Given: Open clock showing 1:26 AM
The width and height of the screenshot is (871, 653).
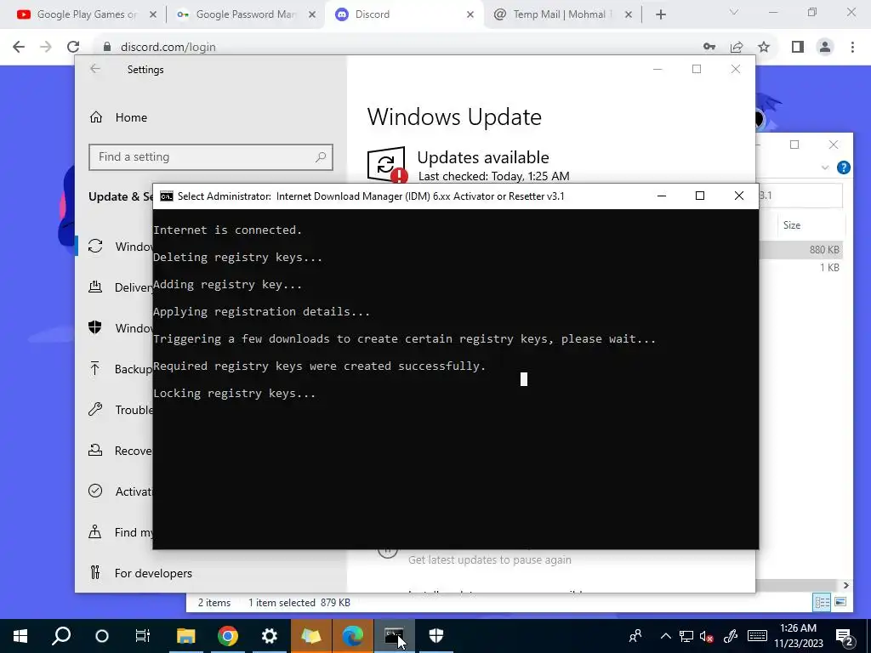Looking at the screenshot, I should (x=798, y=636).
